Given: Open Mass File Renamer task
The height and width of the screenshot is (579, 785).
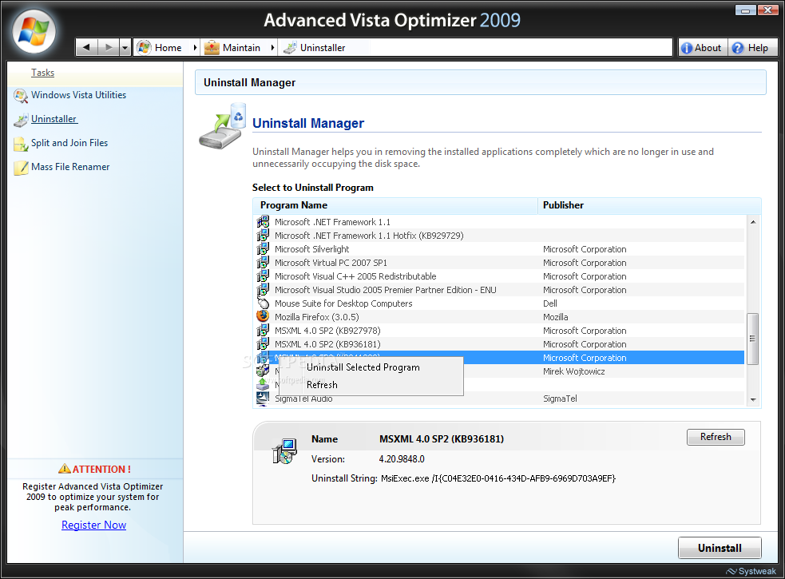Looking at the screenshot, I should click(x=70, y=167).
